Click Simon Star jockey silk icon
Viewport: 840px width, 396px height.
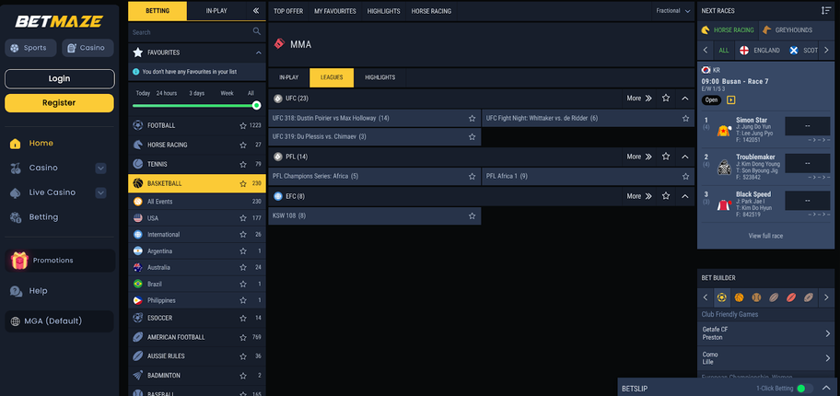[x=724, y=130]
